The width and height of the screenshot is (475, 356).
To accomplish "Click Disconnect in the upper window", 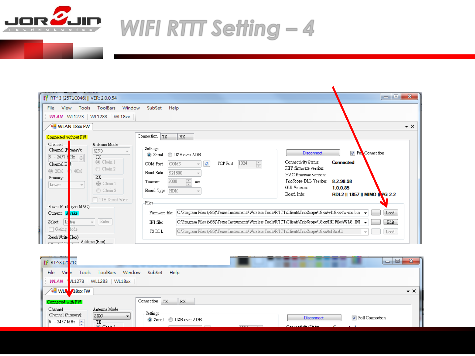I will (x=313, y=153).
